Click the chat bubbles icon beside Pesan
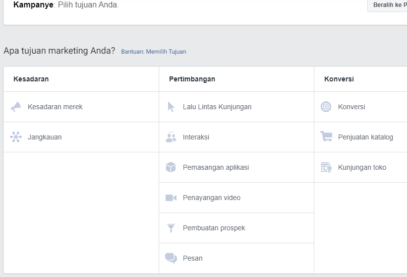This screenshot has width=407, height=277. 171,258
